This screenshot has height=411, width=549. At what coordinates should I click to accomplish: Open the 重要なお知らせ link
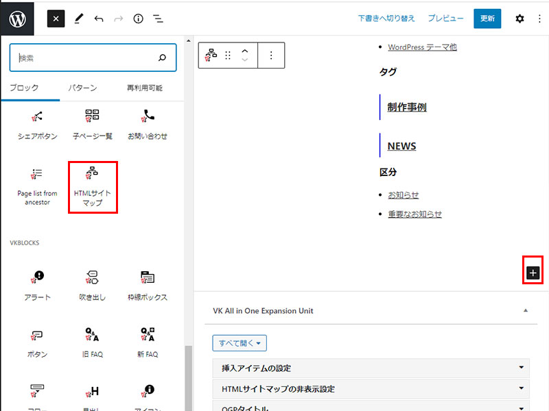coord(414,214)
